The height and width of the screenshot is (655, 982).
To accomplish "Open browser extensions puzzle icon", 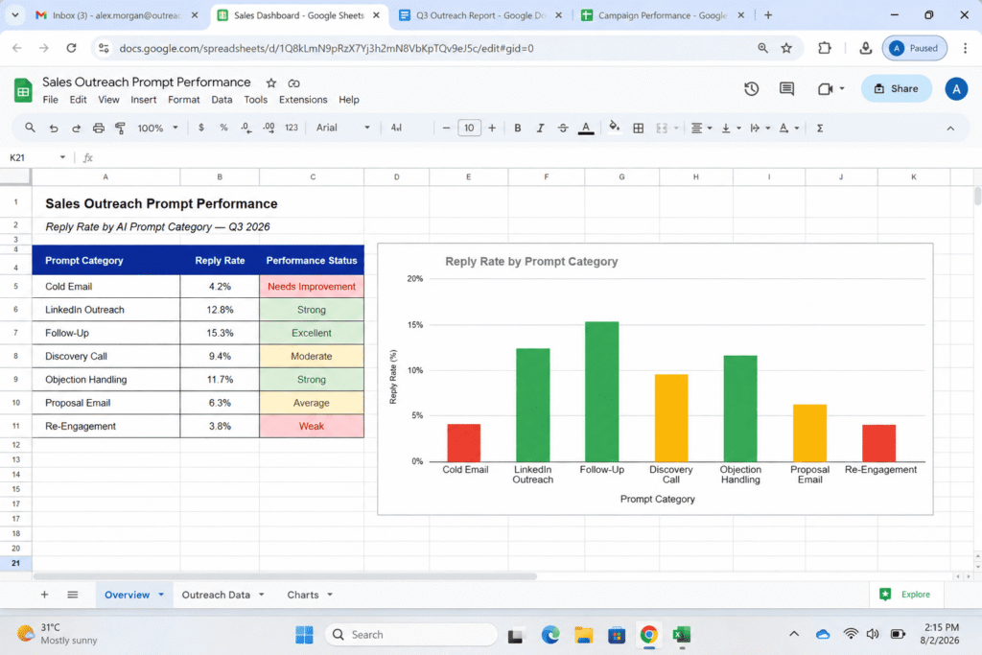I will coord(824,48).
